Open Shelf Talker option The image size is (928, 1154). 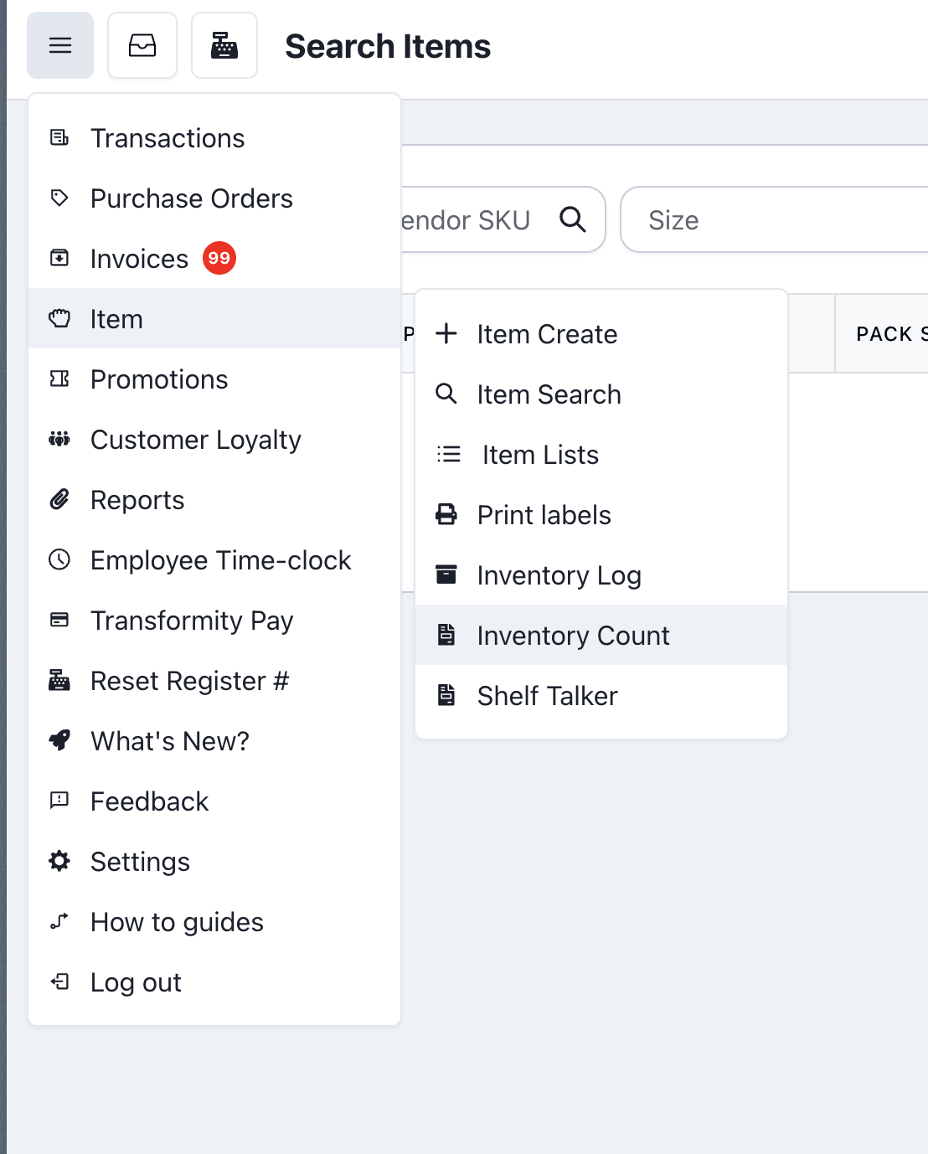[x=547, y=696]
